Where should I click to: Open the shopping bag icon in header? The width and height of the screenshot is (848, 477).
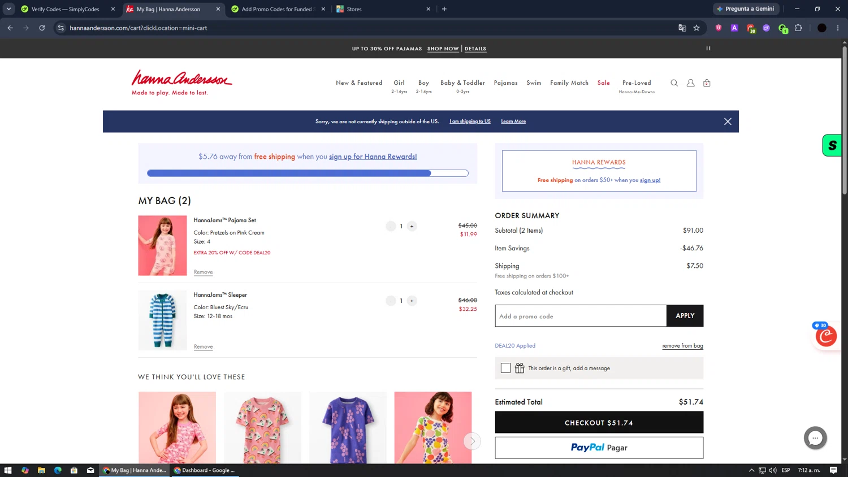[x=707, y=83]
